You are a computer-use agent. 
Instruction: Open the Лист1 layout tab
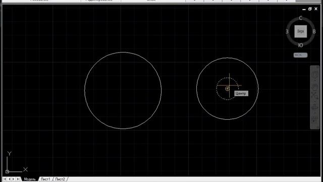tap(45, 179)
